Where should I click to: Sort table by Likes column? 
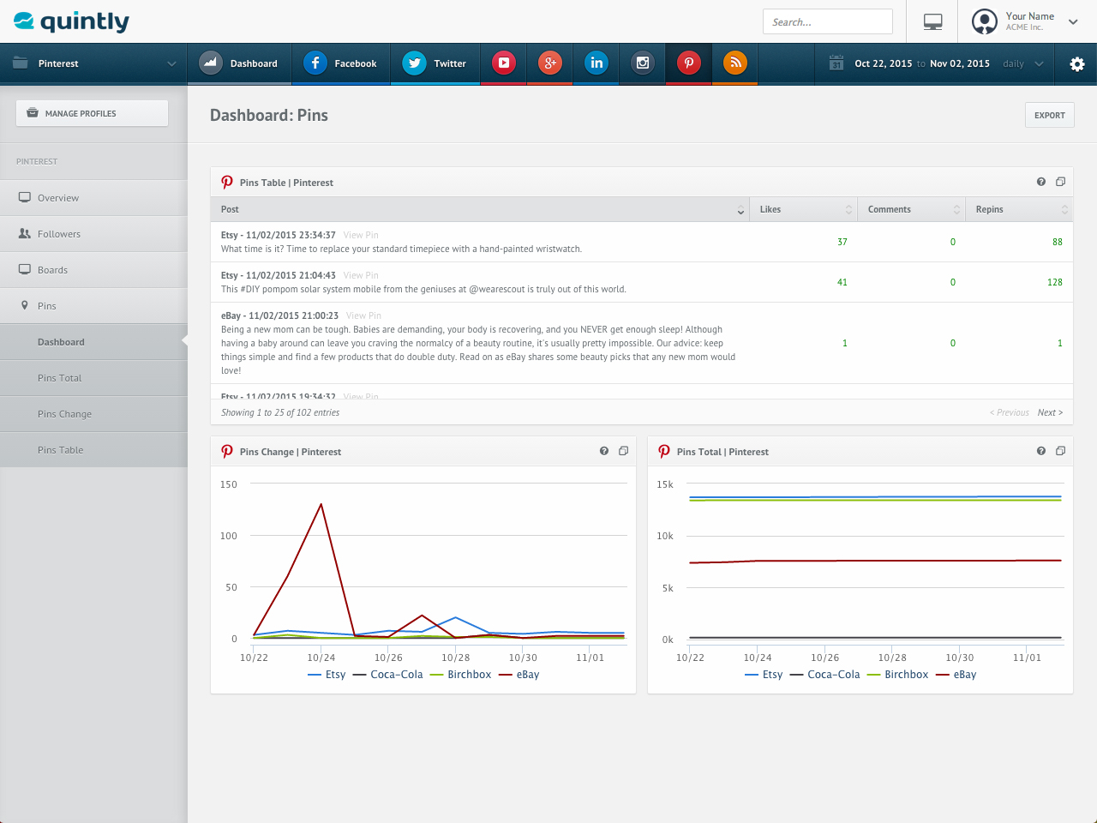[803, 209]
